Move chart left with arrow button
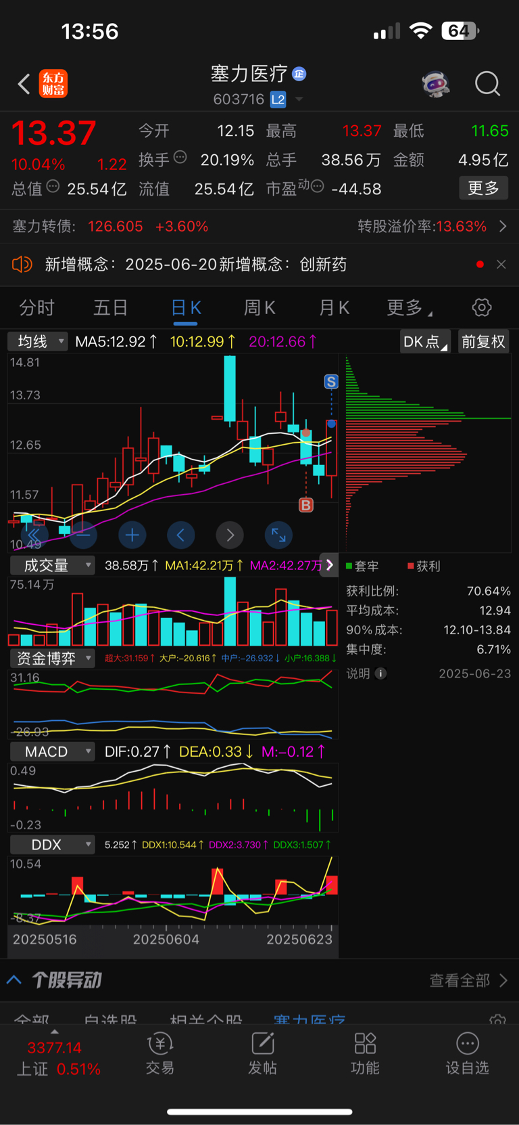Screen dimensions: 519x1125 (x=180, y=535)
